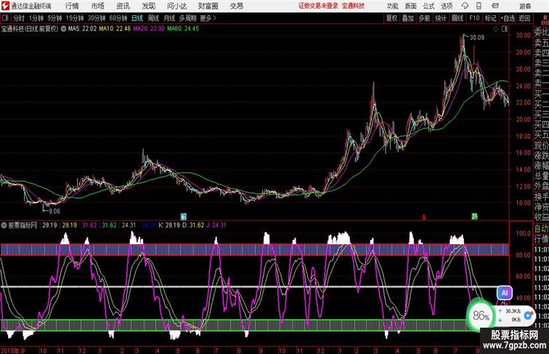
Task: Click the mail envelope icon
Action: (495, 6)
